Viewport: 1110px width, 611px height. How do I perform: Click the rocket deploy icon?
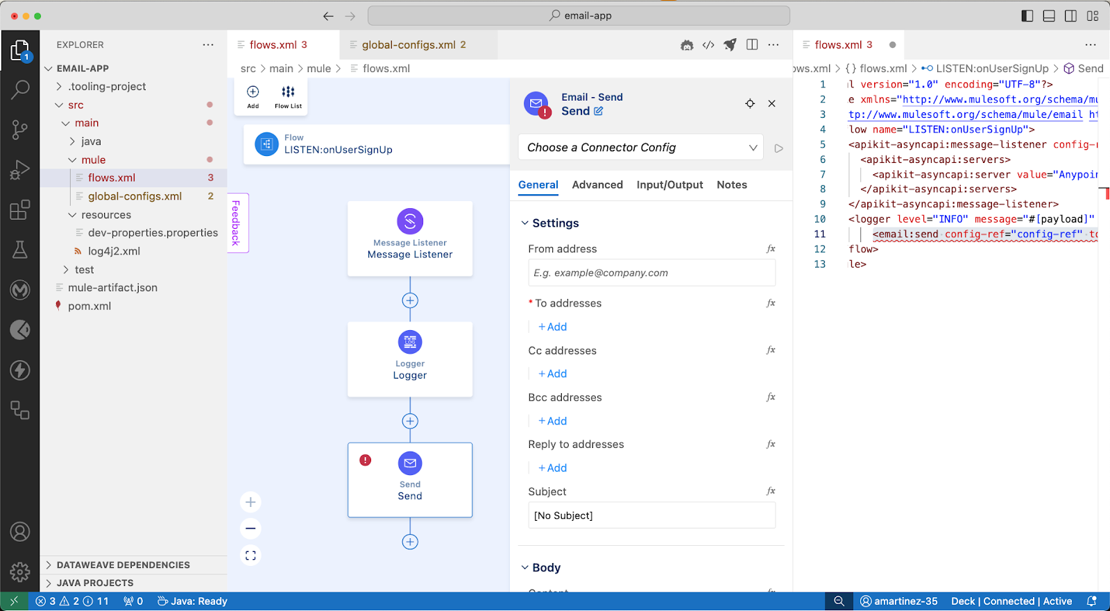point(730,45)
